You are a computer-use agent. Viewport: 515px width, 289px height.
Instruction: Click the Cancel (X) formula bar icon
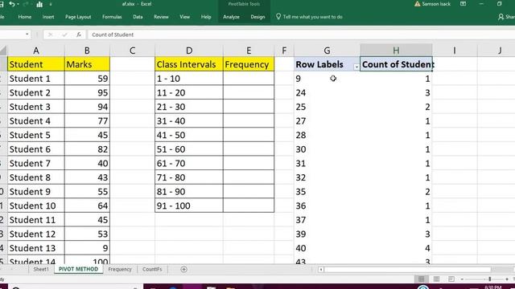(x=50, y=35)
